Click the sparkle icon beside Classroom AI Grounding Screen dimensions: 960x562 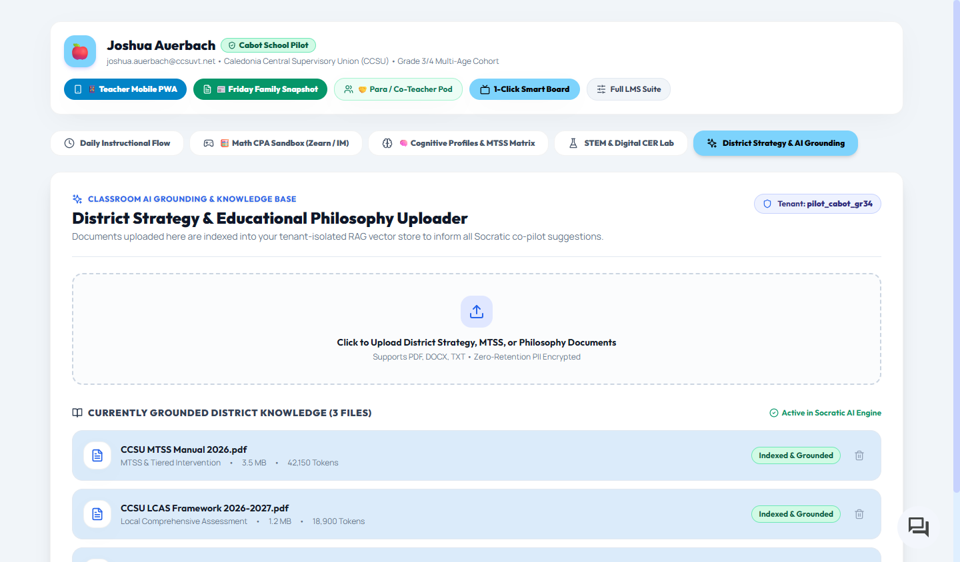77,199
